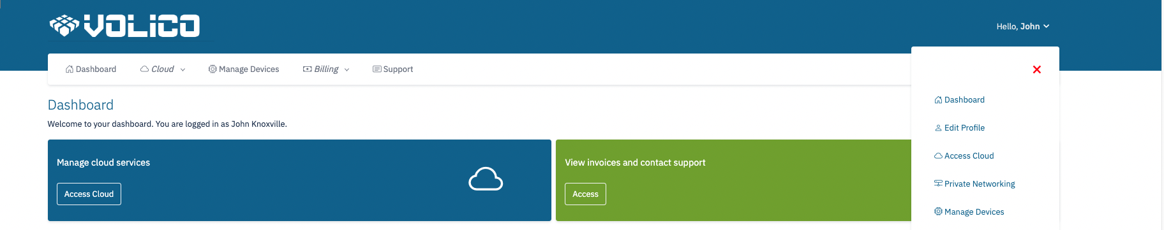
Task: Click the billing card icon in navbar
Action: pyautogui.click(x=307, y=69)
